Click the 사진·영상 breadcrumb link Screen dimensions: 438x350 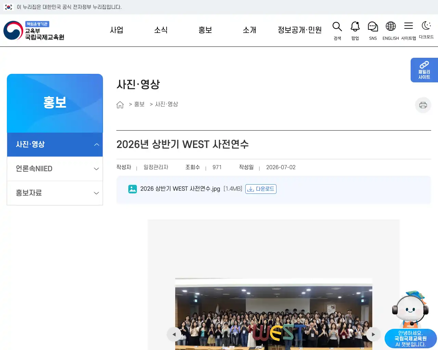[x=167, y=104]
